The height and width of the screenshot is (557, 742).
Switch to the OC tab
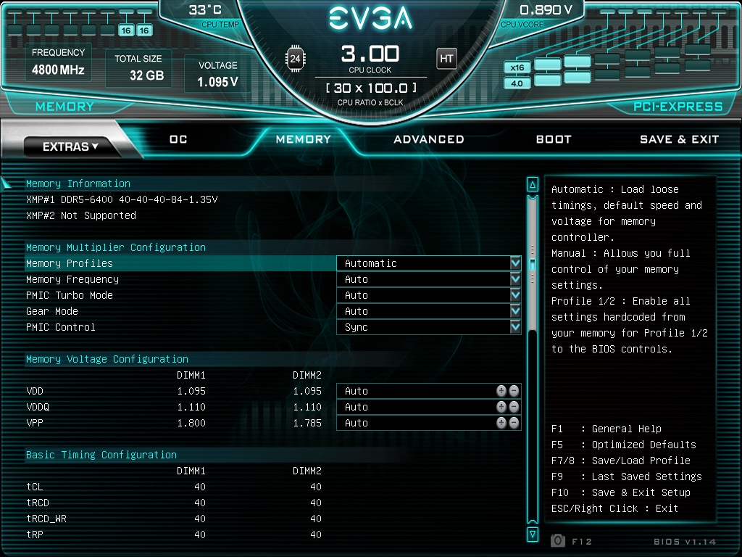178,139
